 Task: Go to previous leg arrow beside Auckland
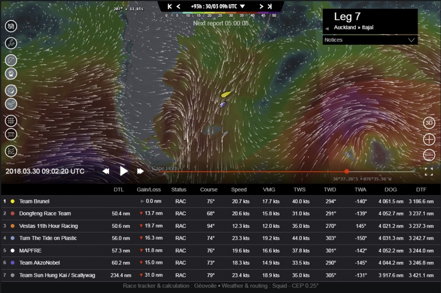click(x=327, y=28)
